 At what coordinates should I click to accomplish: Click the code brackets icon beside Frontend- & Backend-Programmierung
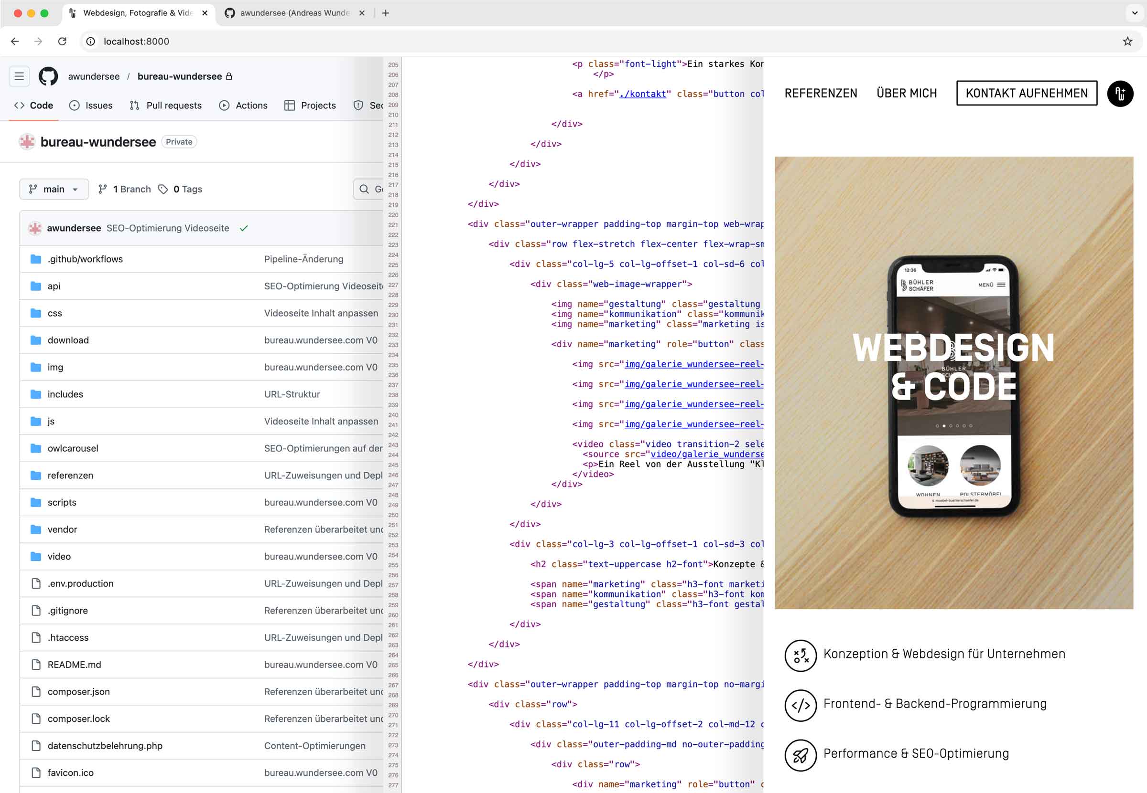click(x=801, y=705)
